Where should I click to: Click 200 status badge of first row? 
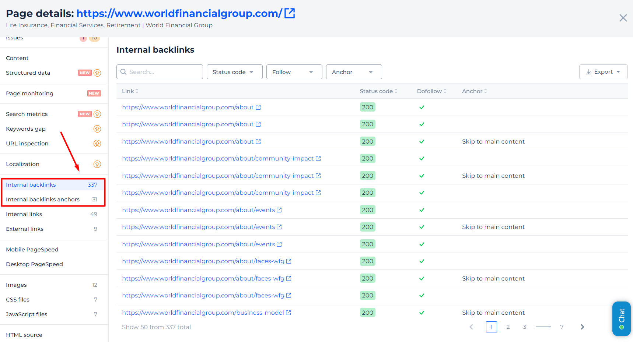pyautogui.click(x=368, y=107)
